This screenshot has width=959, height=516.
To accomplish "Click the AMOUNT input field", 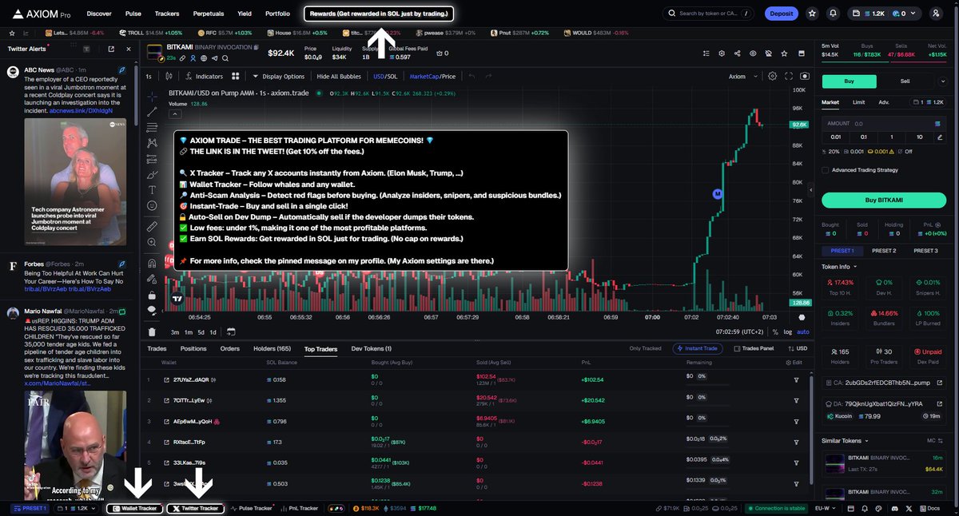I will click(x=883, y=124).
